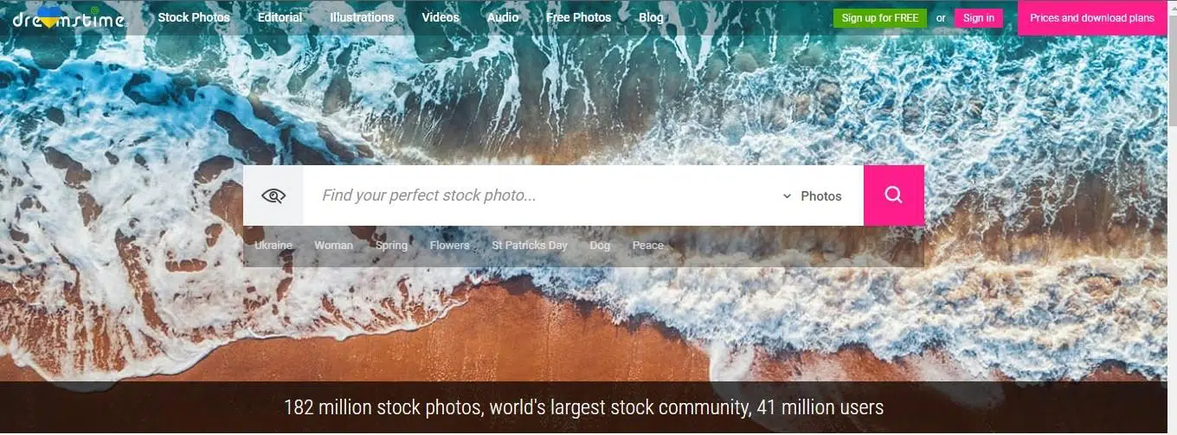Select the Flowers suggested keyword
Viewport: 1177px width, 435px height.
pos(450,246)
